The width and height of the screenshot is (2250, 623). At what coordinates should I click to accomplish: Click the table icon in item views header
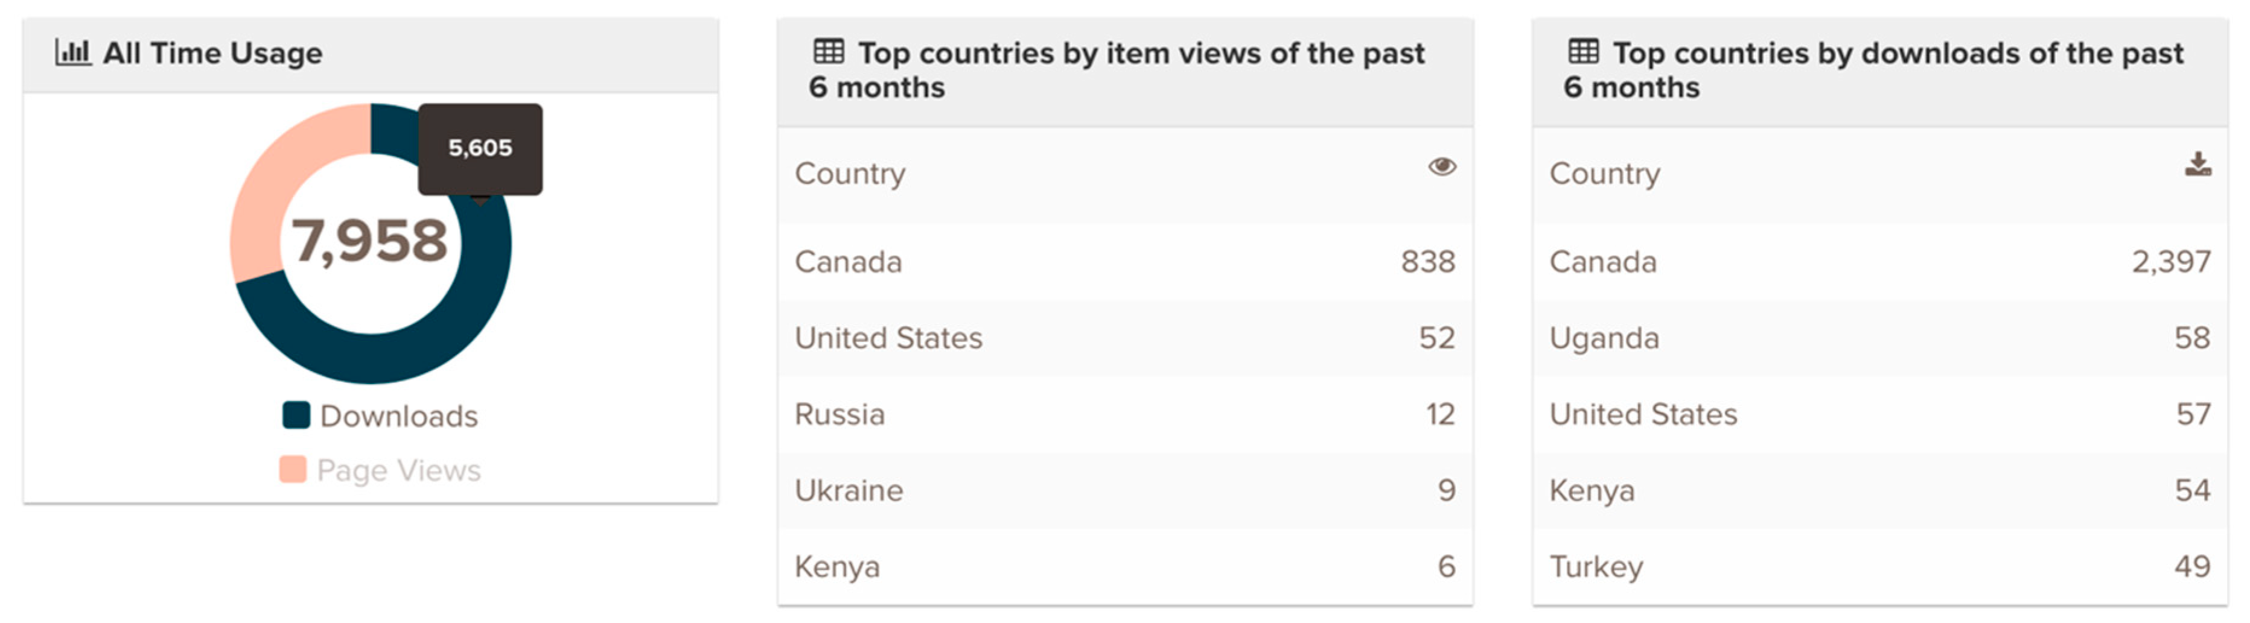point(828,52)
